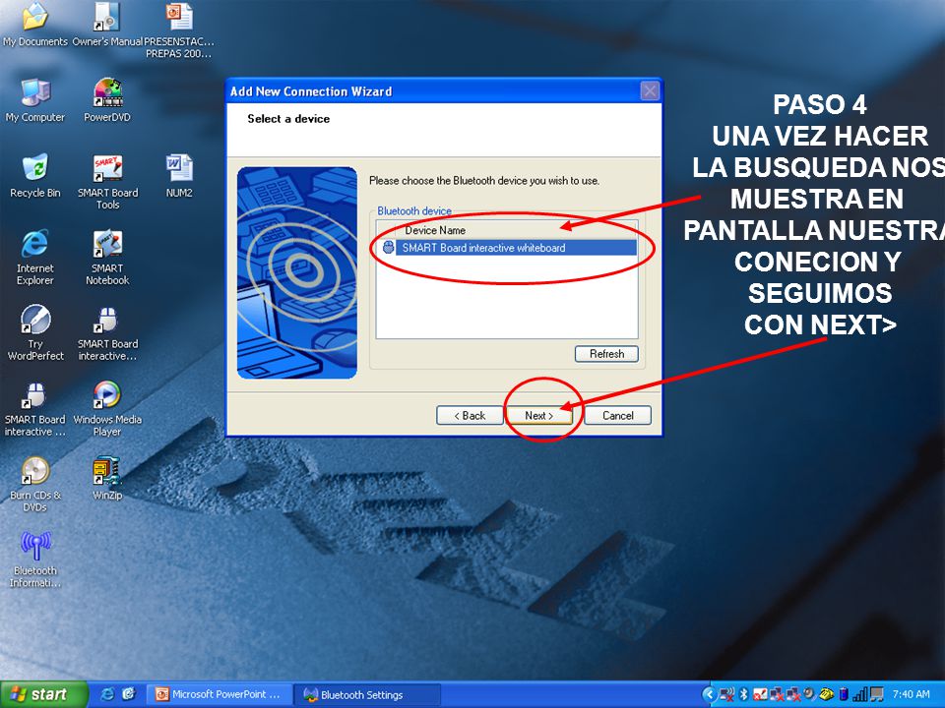
Task: Launch PowerDVD from desktop
Action: pos(107,100)
